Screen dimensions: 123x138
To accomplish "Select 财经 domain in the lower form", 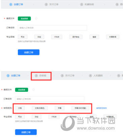I will click(36, 117).
